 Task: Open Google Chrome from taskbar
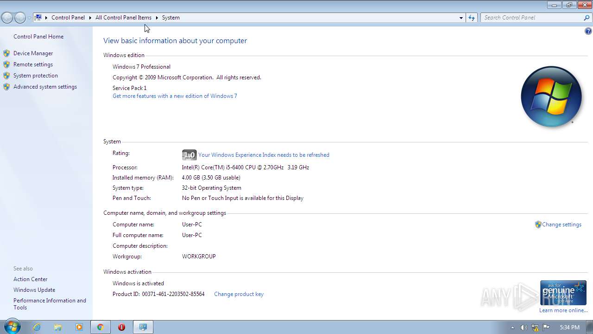(100, 327)
